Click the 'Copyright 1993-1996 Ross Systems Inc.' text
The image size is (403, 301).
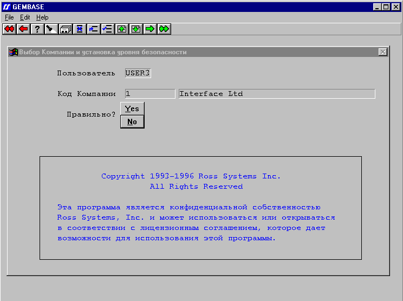[x=191, y=176]
